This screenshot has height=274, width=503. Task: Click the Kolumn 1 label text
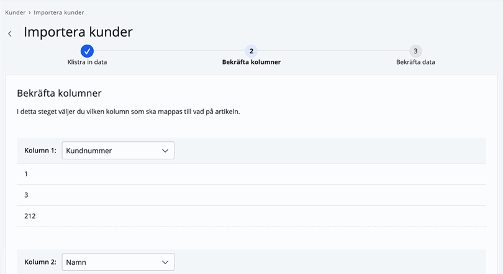pyautogui.click(x=40, y=151)
